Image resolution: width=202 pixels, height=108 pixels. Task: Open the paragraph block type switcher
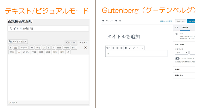[x=108, y=48]
